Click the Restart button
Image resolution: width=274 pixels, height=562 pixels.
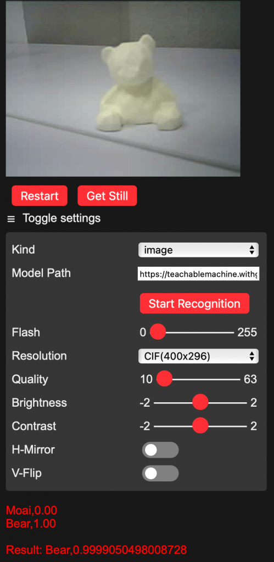coord(40,196)
